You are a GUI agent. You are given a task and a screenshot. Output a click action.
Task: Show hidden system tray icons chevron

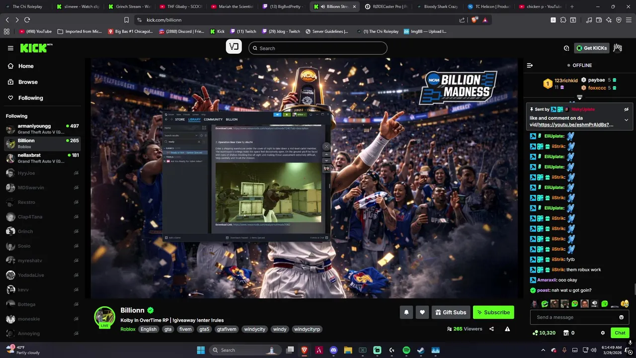tap(544, 350)
